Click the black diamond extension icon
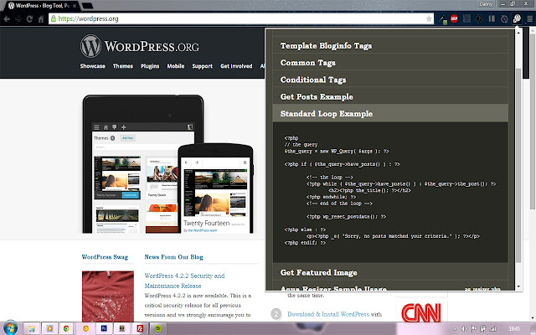 479,18
